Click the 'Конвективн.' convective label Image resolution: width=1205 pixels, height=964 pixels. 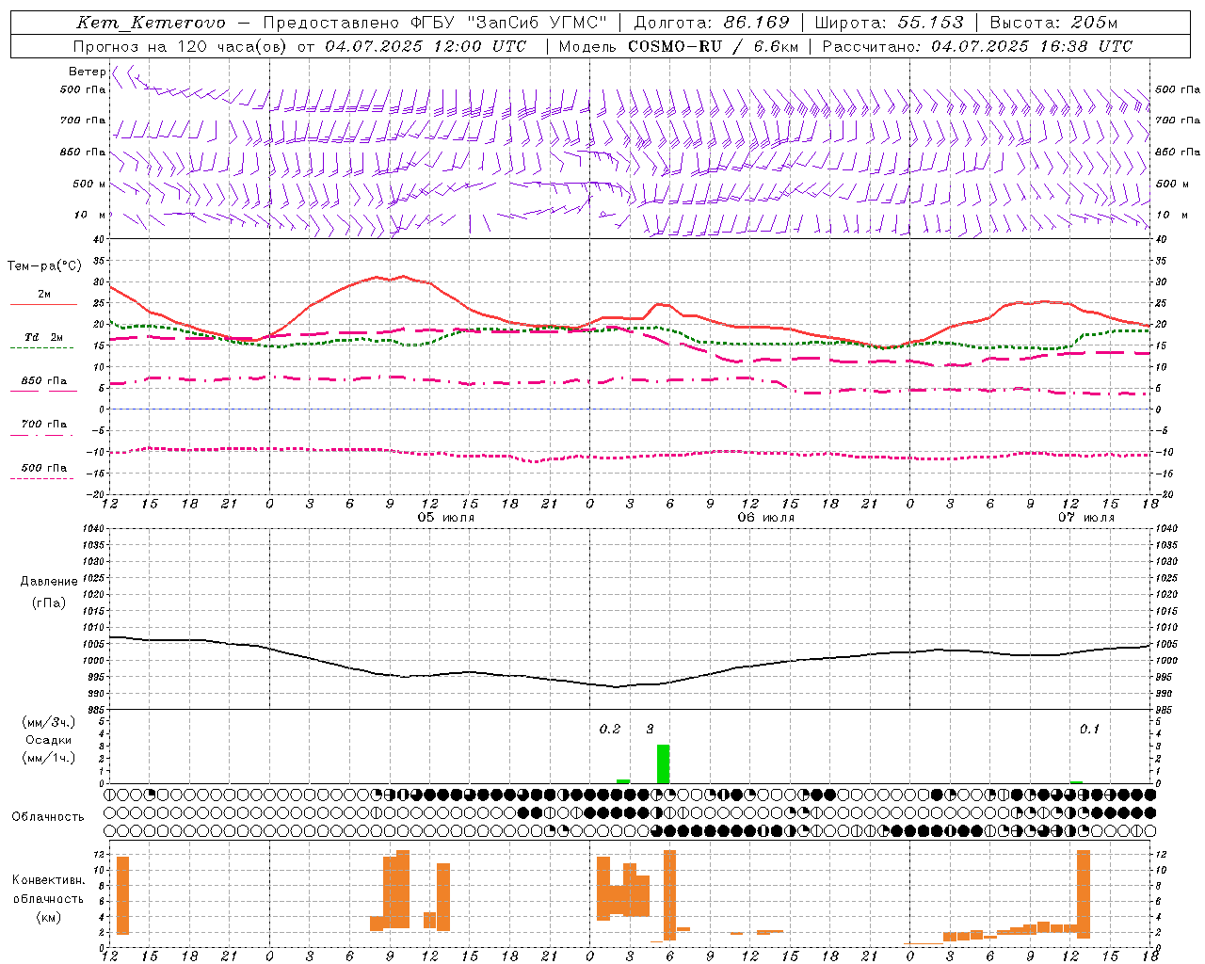[x=49, y=880]
